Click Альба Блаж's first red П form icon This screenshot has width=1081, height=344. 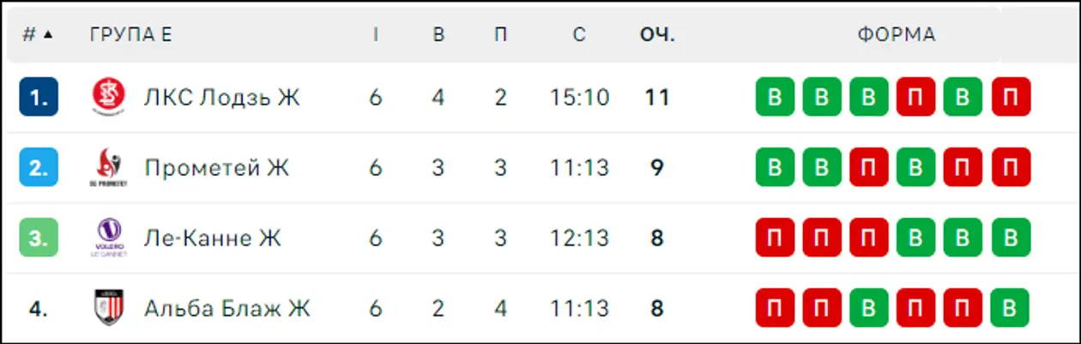775,308
